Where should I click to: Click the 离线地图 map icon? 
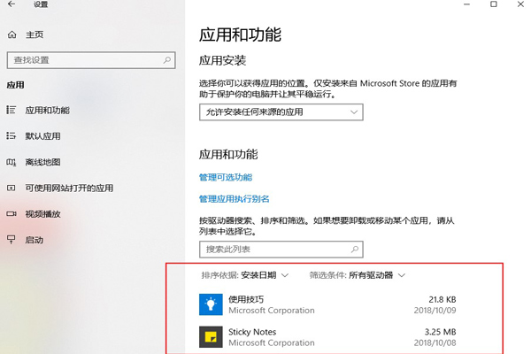pyautogui.click(x=12, y=162)
